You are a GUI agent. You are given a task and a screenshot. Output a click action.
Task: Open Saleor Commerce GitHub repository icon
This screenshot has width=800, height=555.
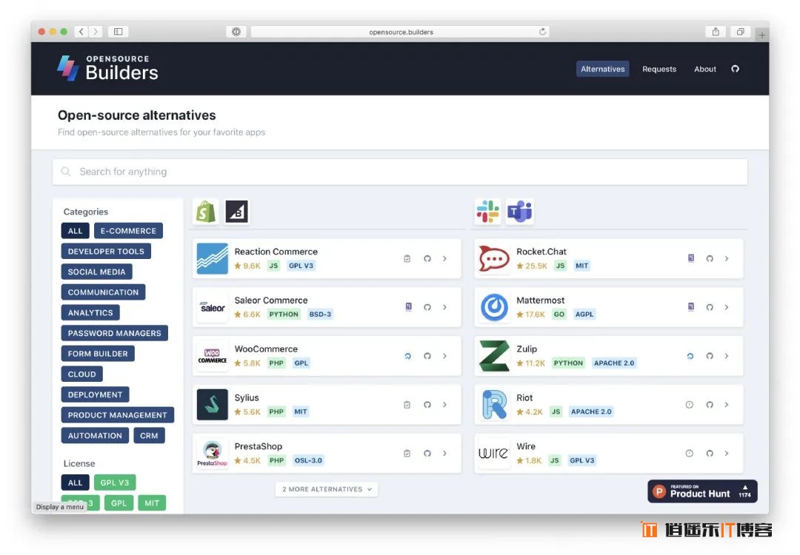pos(427,307)
